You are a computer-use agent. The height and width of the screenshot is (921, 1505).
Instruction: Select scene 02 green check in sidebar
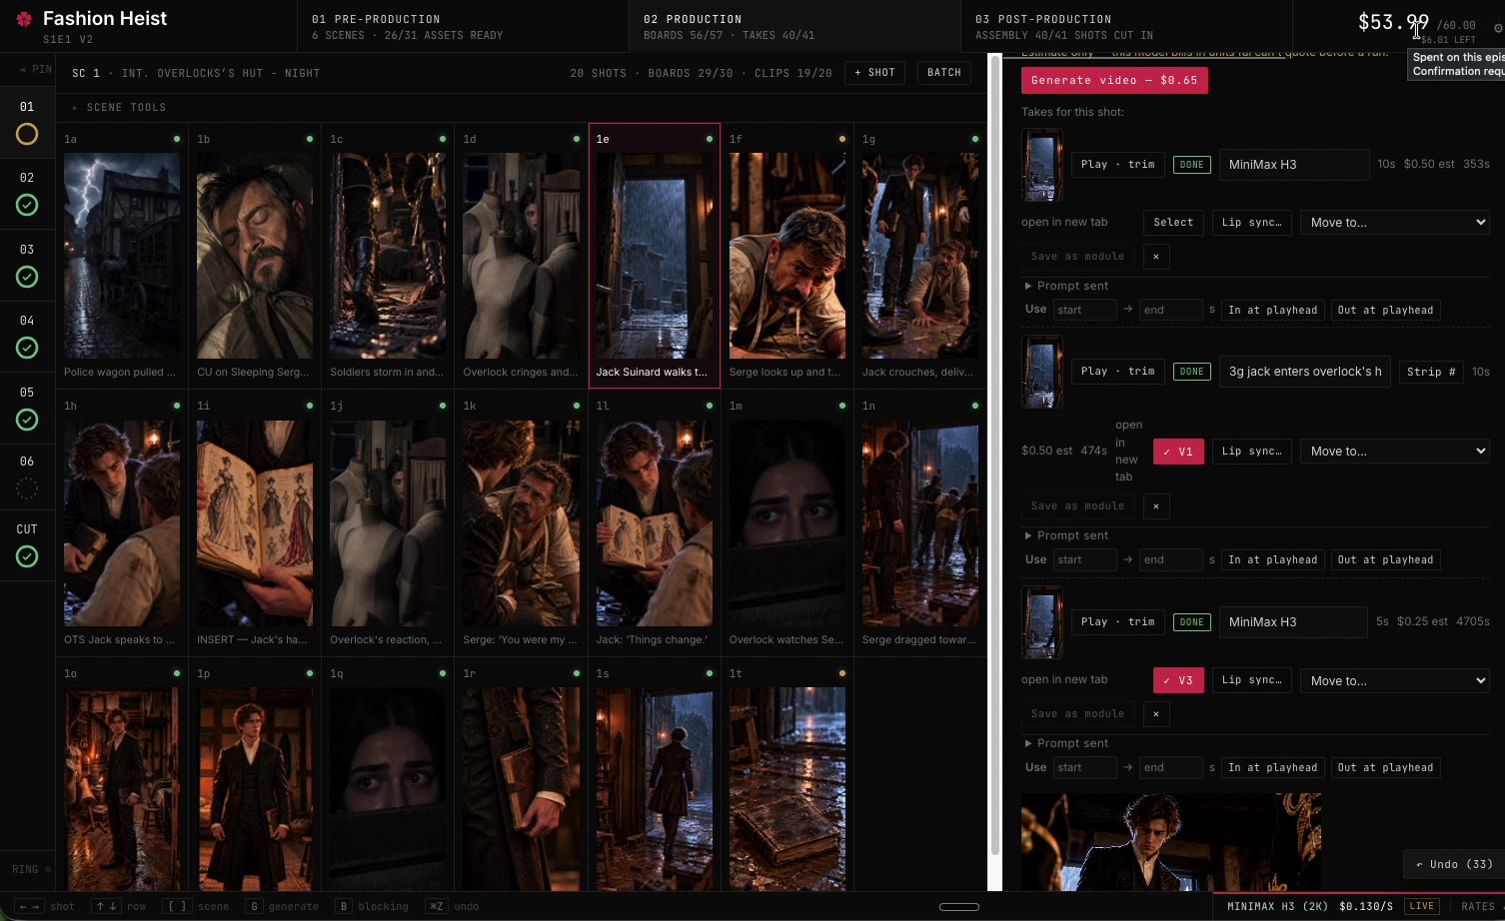pyautogui.click(x=27, y=205)
